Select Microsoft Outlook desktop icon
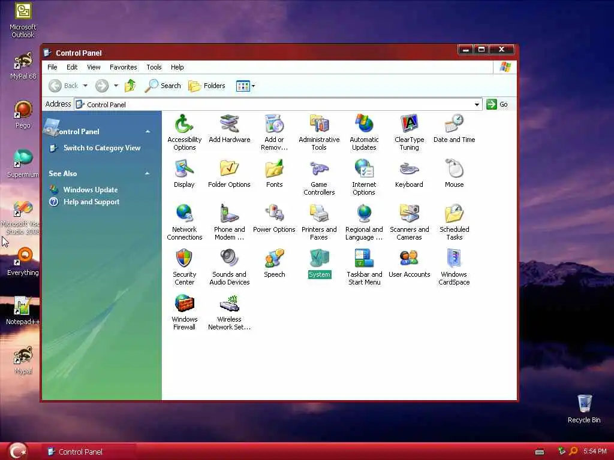614x460 pixels. (23, 20)
